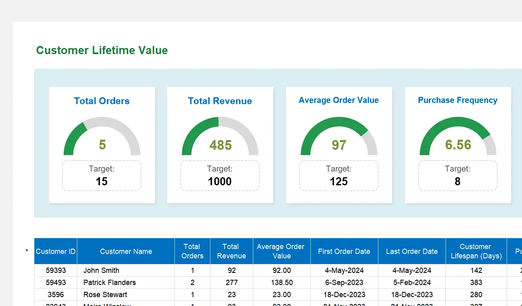Image resolution: width=522 pixels, height=306 pixels.
Task: Click the Customer Lifespan value for Rose Stewart
Action: [475, 294]
